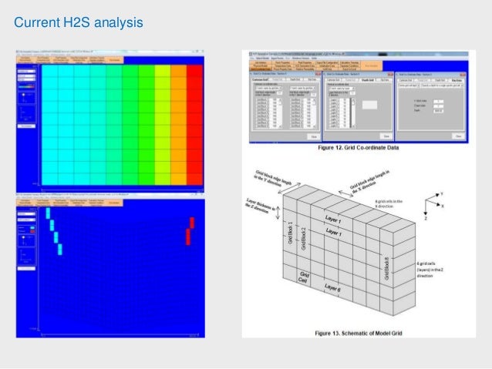This screenshot has width=492, height=369.
Task: Open first dropdown in well window side panel
Action: (x=26, y=214)
